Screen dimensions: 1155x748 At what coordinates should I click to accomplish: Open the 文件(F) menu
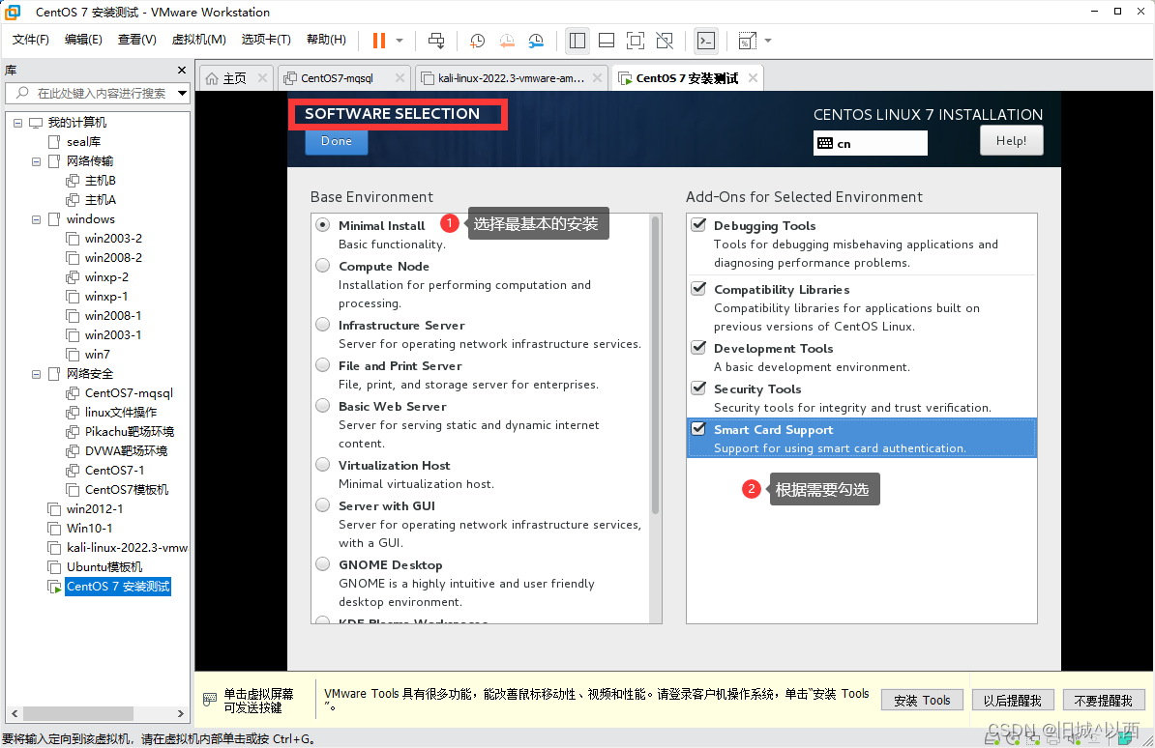(x=30, y=39)
